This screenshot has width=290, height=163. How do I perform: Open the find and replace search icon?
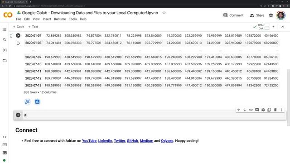(x=5, y=40)
